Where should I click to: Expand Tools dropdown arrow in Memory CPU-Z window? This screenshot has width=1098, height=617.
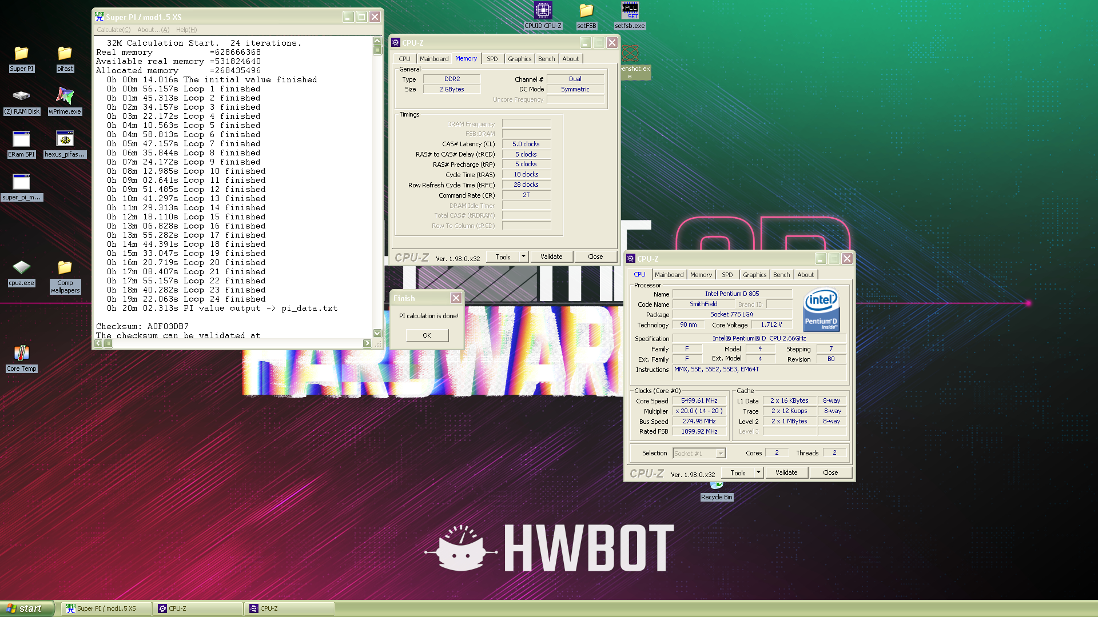pos(523,257)
